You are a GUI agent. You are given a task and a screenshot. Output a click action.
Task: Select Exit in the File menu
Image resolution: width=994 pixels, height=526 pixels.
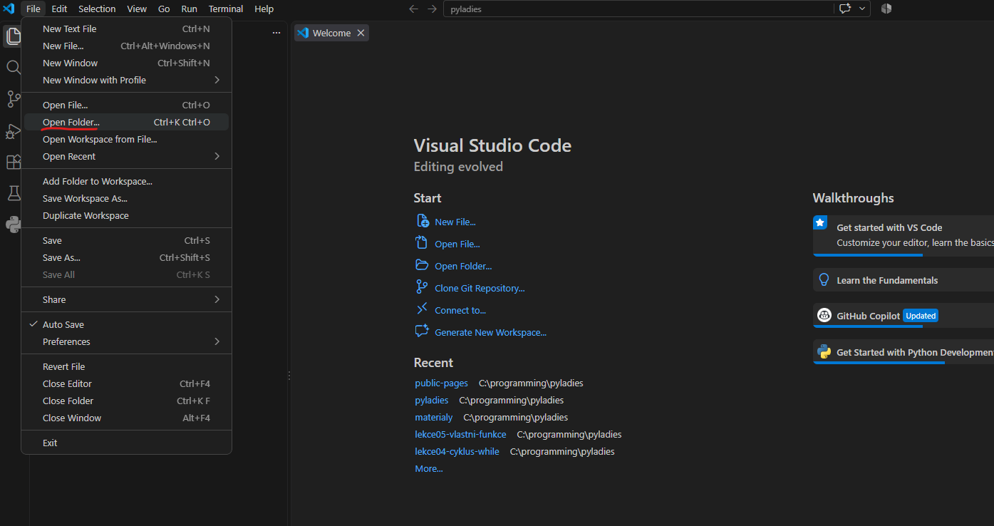126,443
